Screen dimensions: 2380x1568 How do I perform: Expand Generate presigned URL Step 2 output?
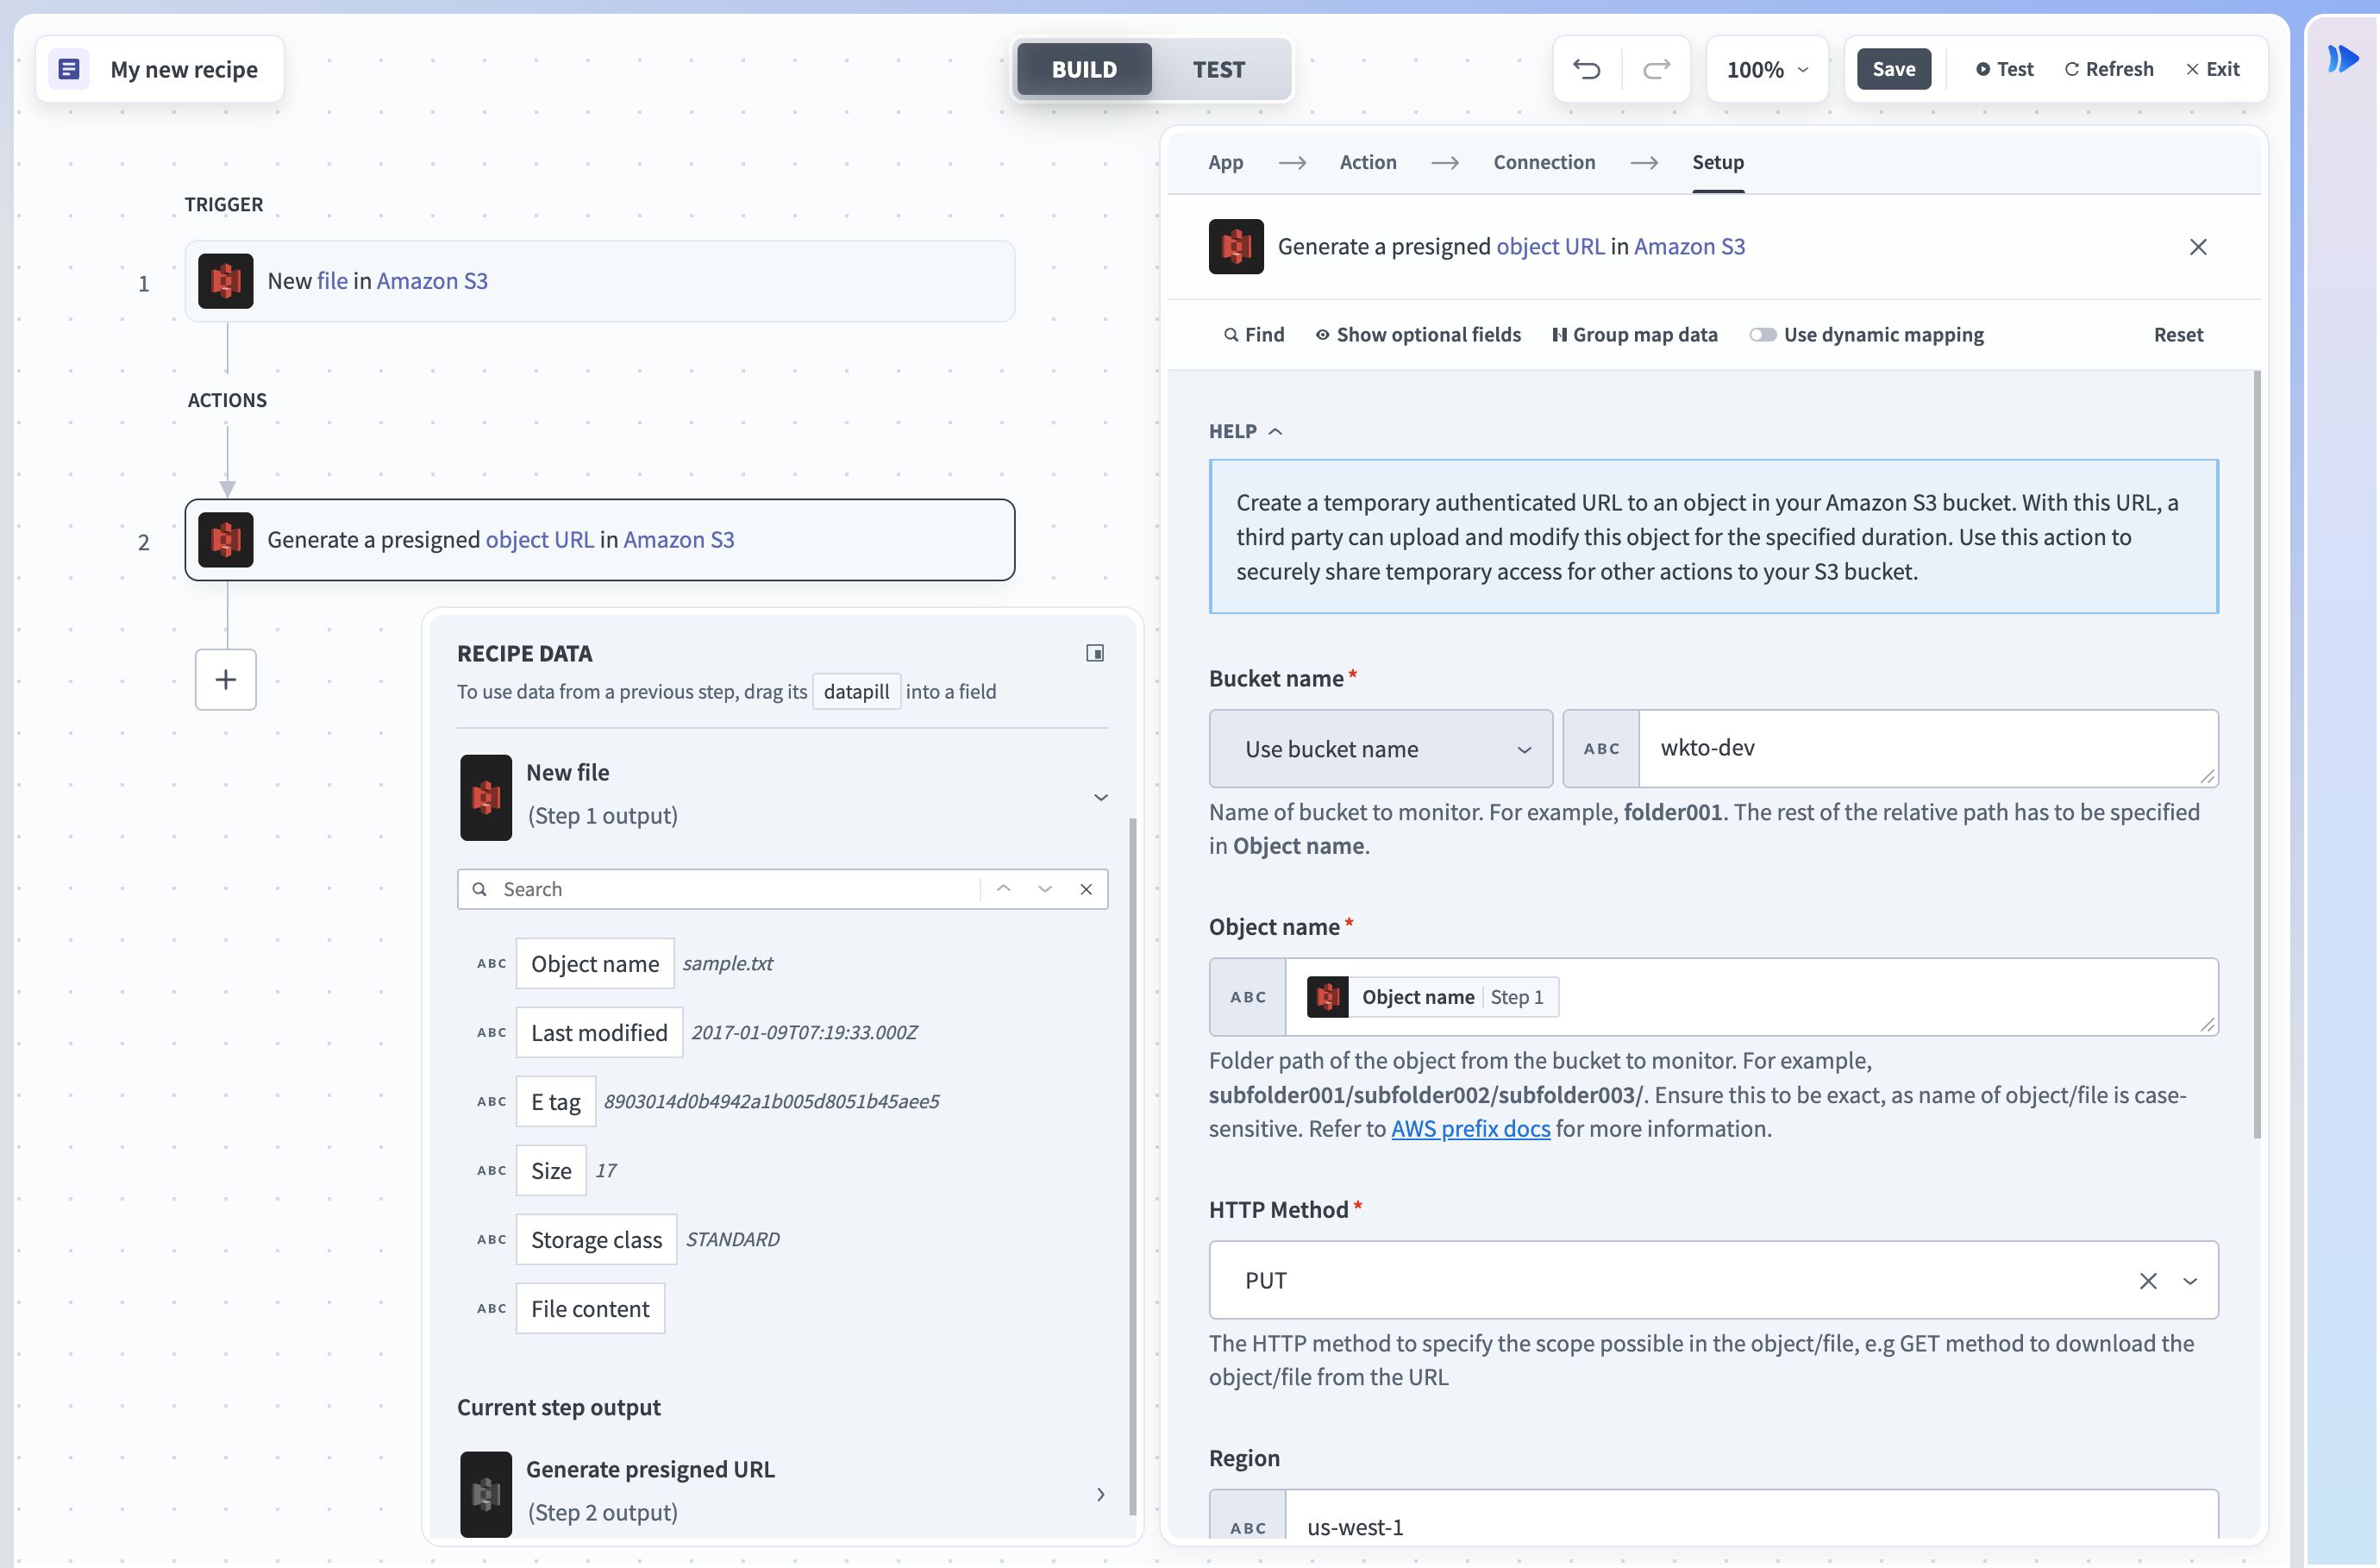(x=1100, y=1494)
